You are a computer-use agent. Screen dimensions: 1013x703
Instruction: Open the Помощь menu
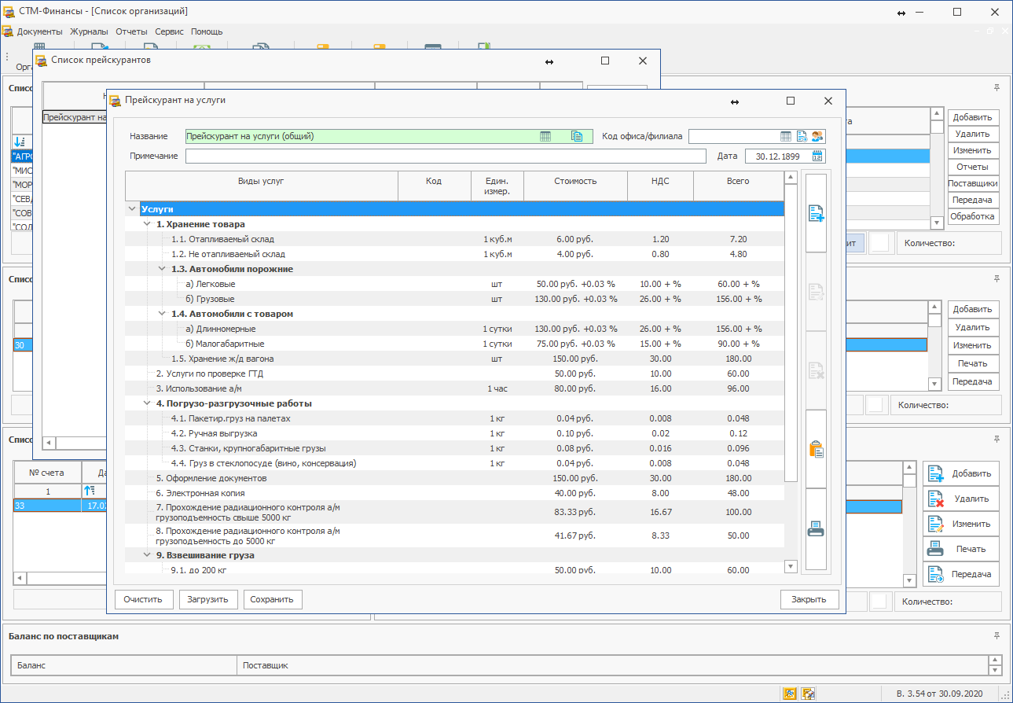[x=207, y=31]
